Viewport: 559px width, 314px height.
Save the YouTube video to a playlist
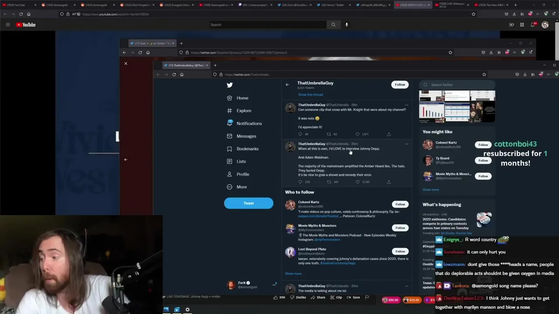coord(353,297)
